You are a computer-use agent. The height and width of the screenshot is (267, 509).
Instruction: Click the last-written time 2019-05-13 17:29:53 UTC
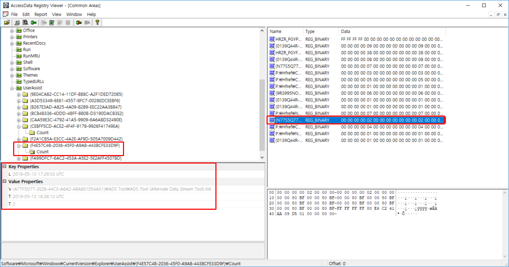pos(38,174)
